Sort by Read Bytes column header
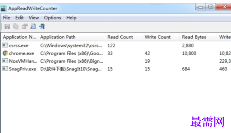 coord(198,37)
